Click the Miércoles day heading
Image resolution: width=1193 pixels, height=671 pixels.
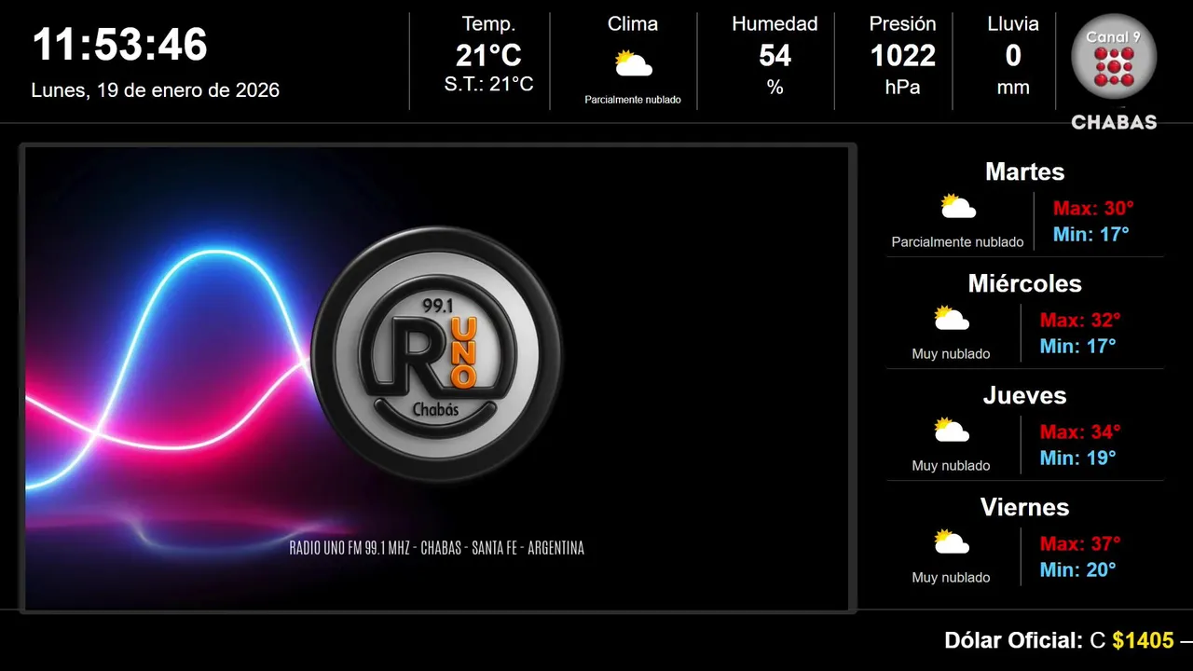pos(1024,283)
